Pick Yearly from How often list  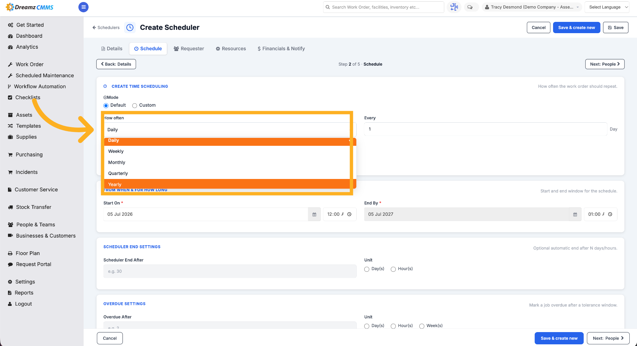click(x=230, y=184)
